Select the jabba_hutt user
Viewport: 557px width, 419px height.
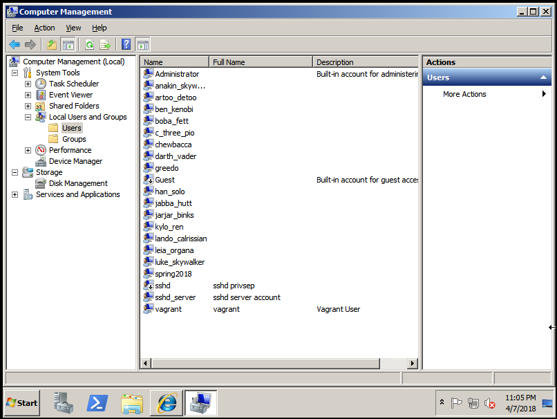pyautogui.click(x=173, y=203)
